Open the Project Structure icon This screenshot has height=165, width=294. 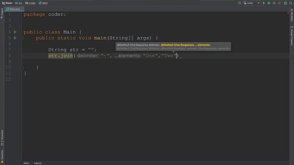pos(285,3)
